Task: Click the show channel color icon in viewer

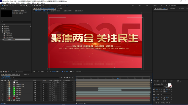Action: [62, 71]
